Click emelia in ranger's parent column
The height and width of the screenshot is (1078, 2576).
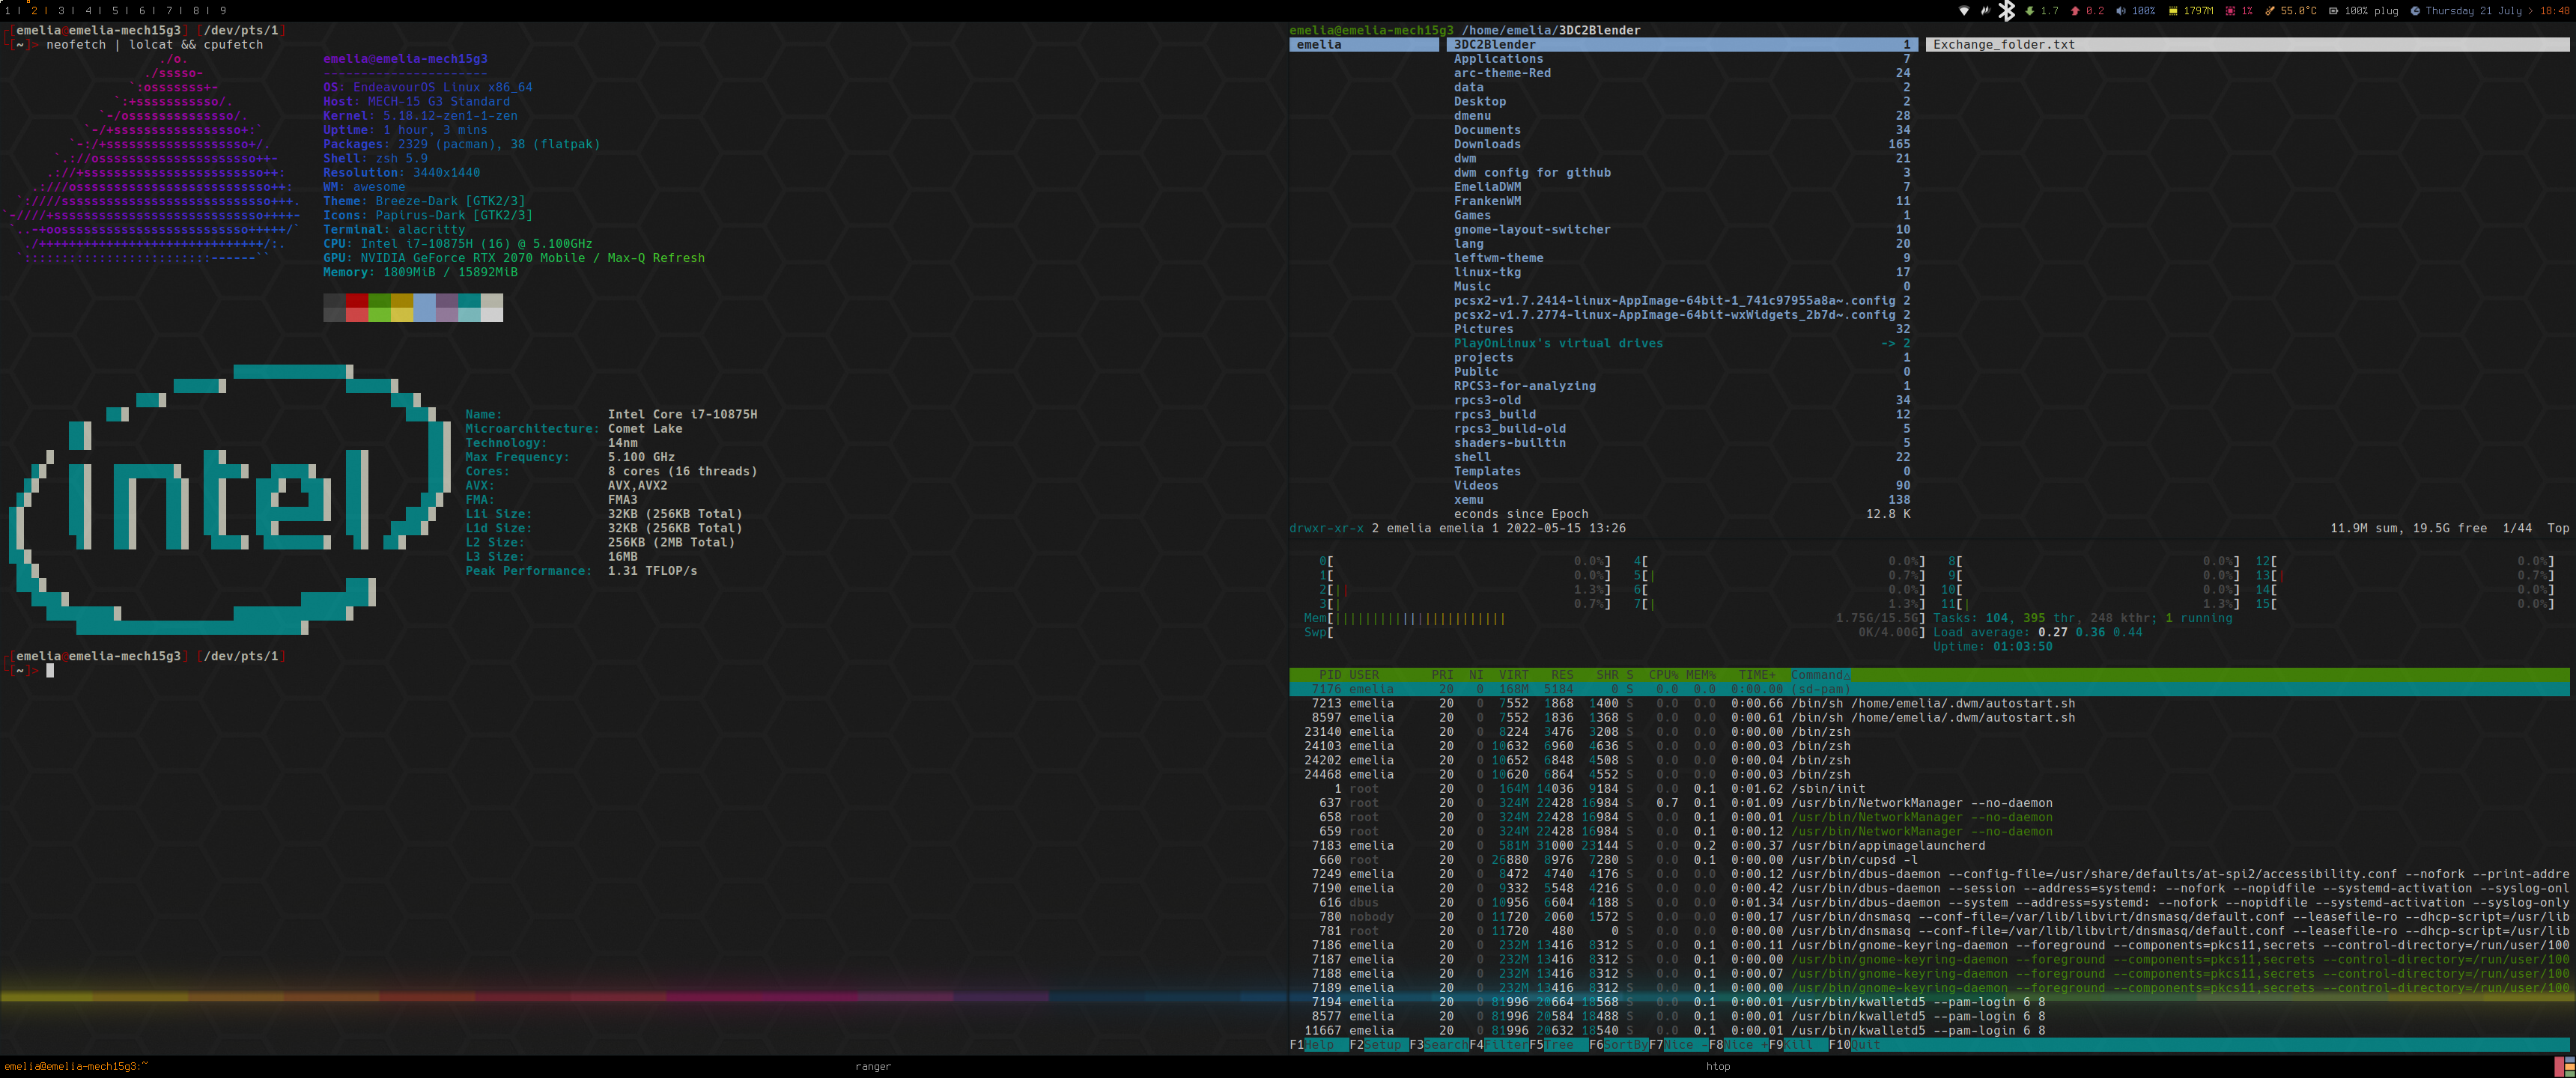(x=1364, y=45)
